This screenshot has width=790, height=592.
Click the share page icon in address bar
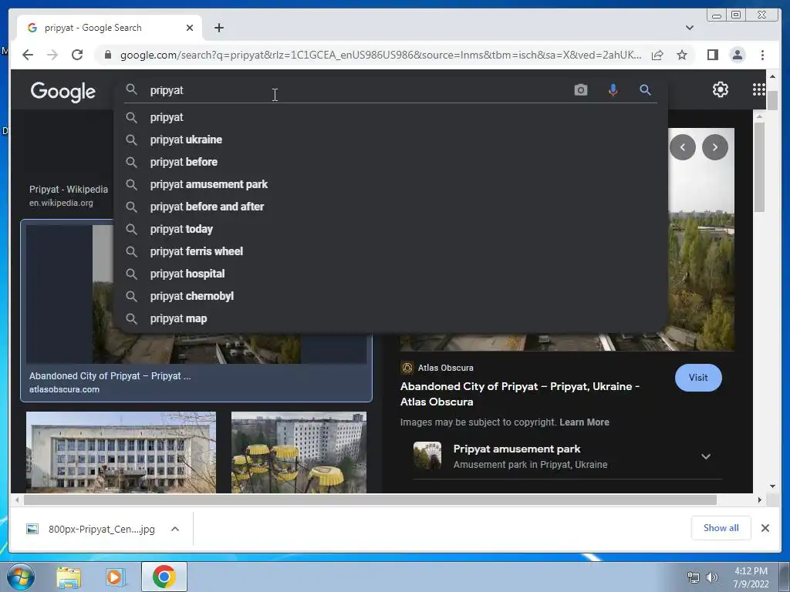[x=657, y=55]
